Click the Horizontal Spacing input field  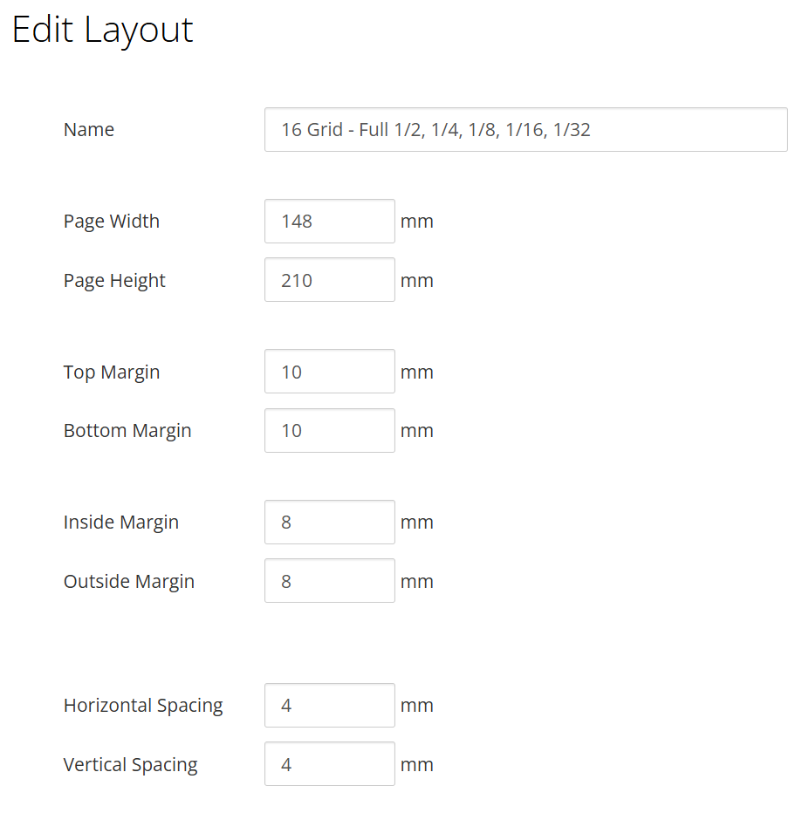point(330,705)
